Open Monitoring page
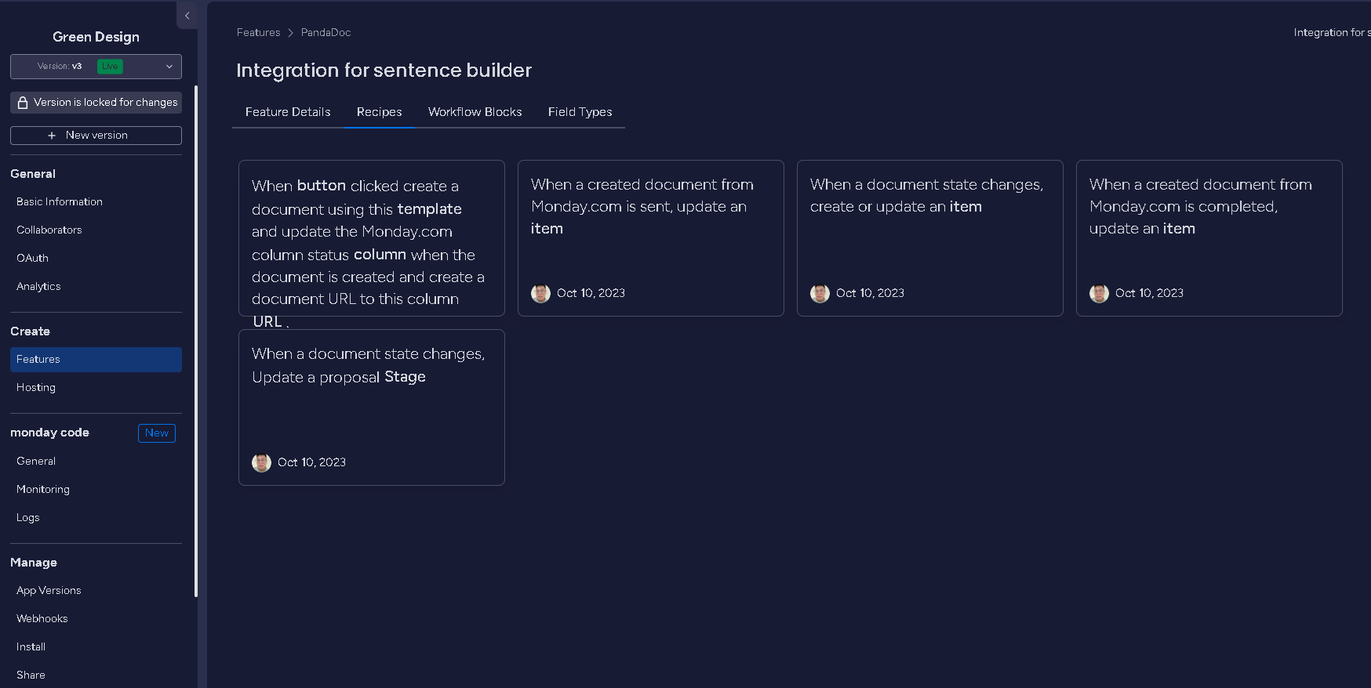Screen dimensions: 1371x688 coord(43,489)
